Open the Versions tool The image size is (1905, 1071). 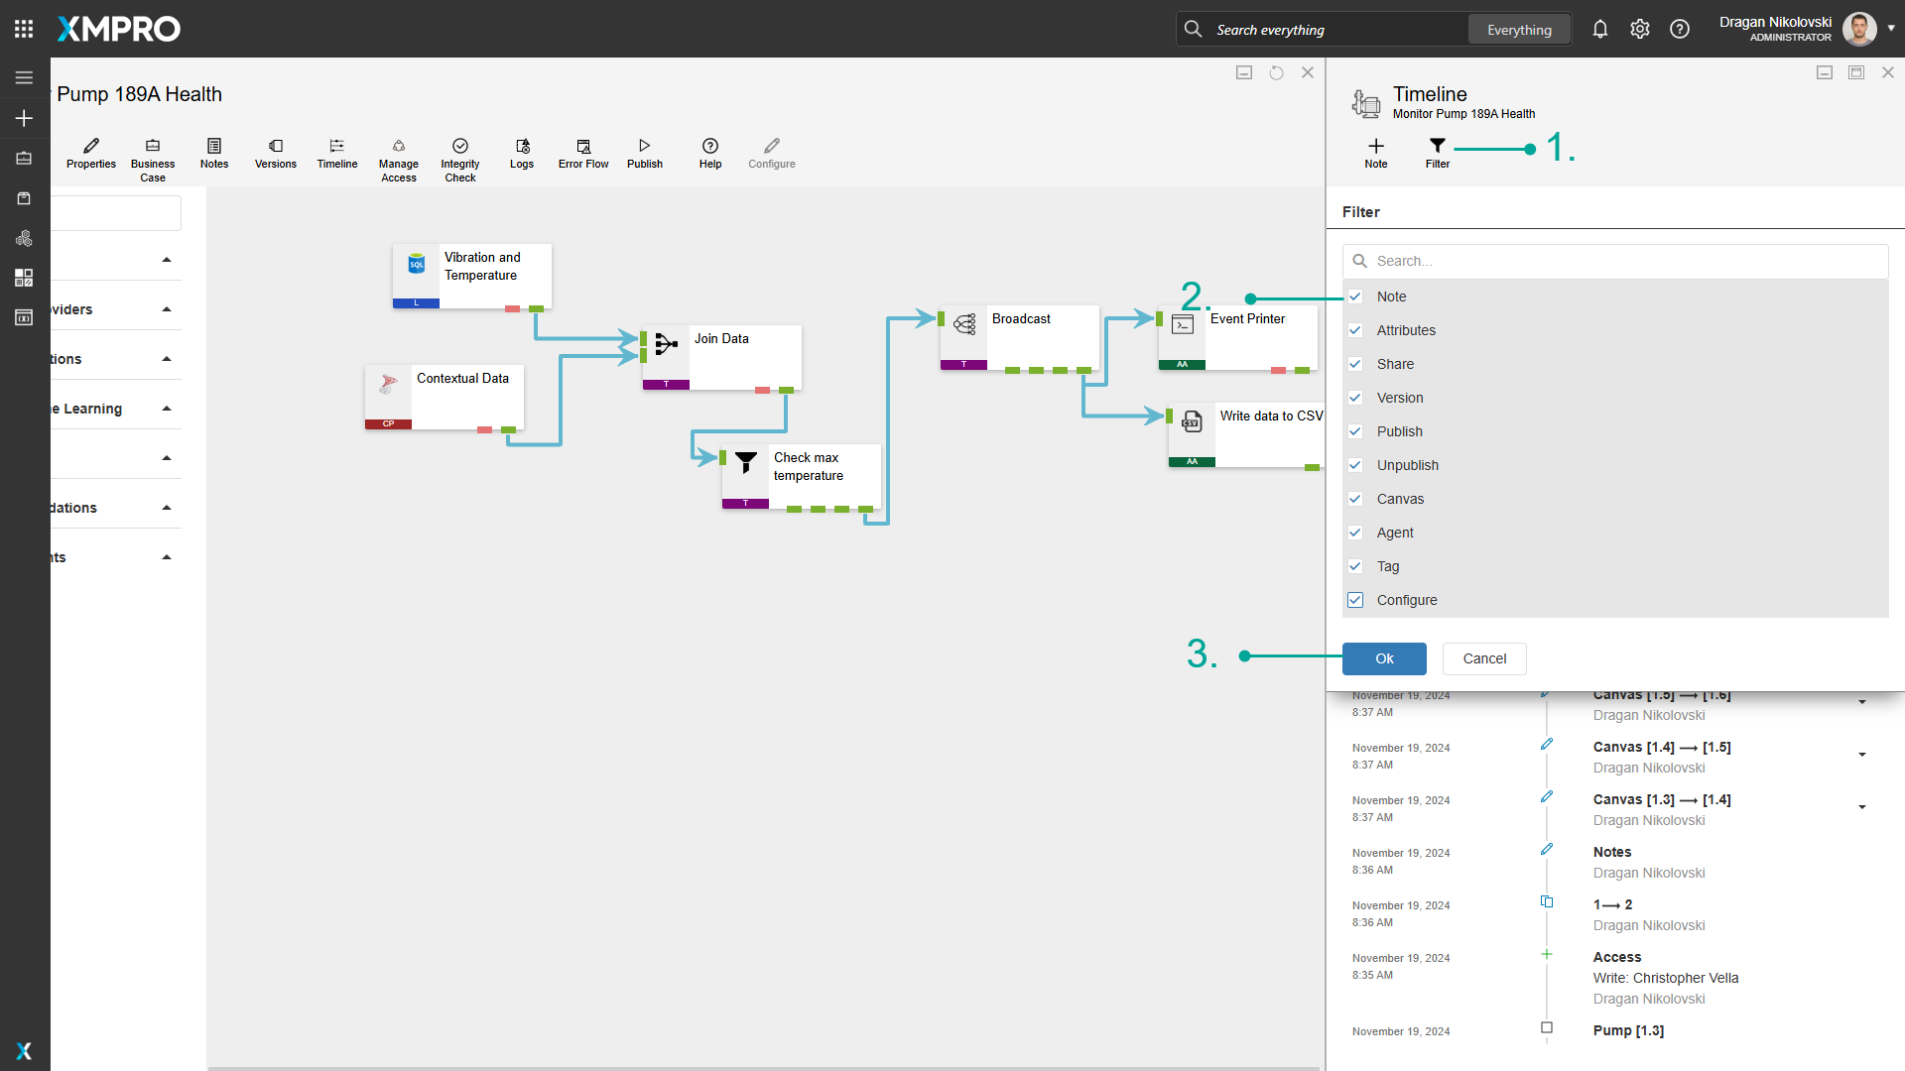click(x=275, y=154)
